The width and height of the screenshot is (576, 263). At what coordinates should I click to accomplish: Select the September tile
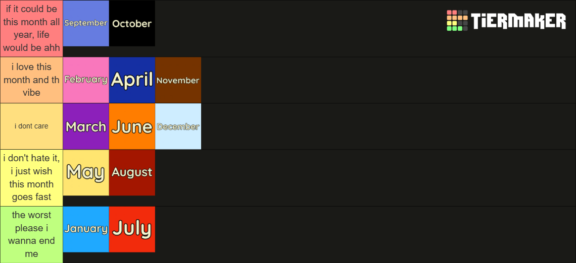tap(86, 24)
